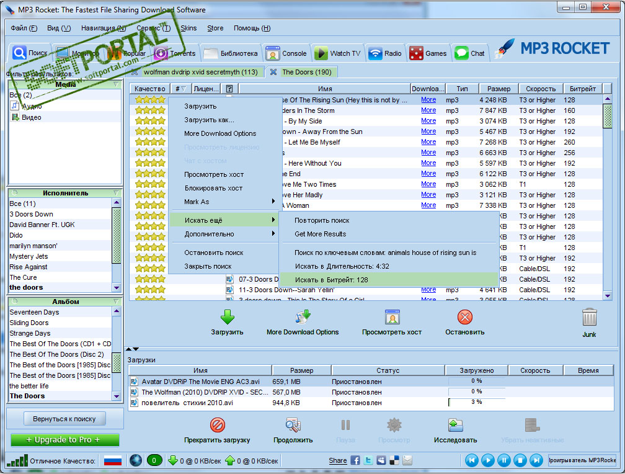Click the player stop button
The image size is (625, 474).
pos(520,460)
